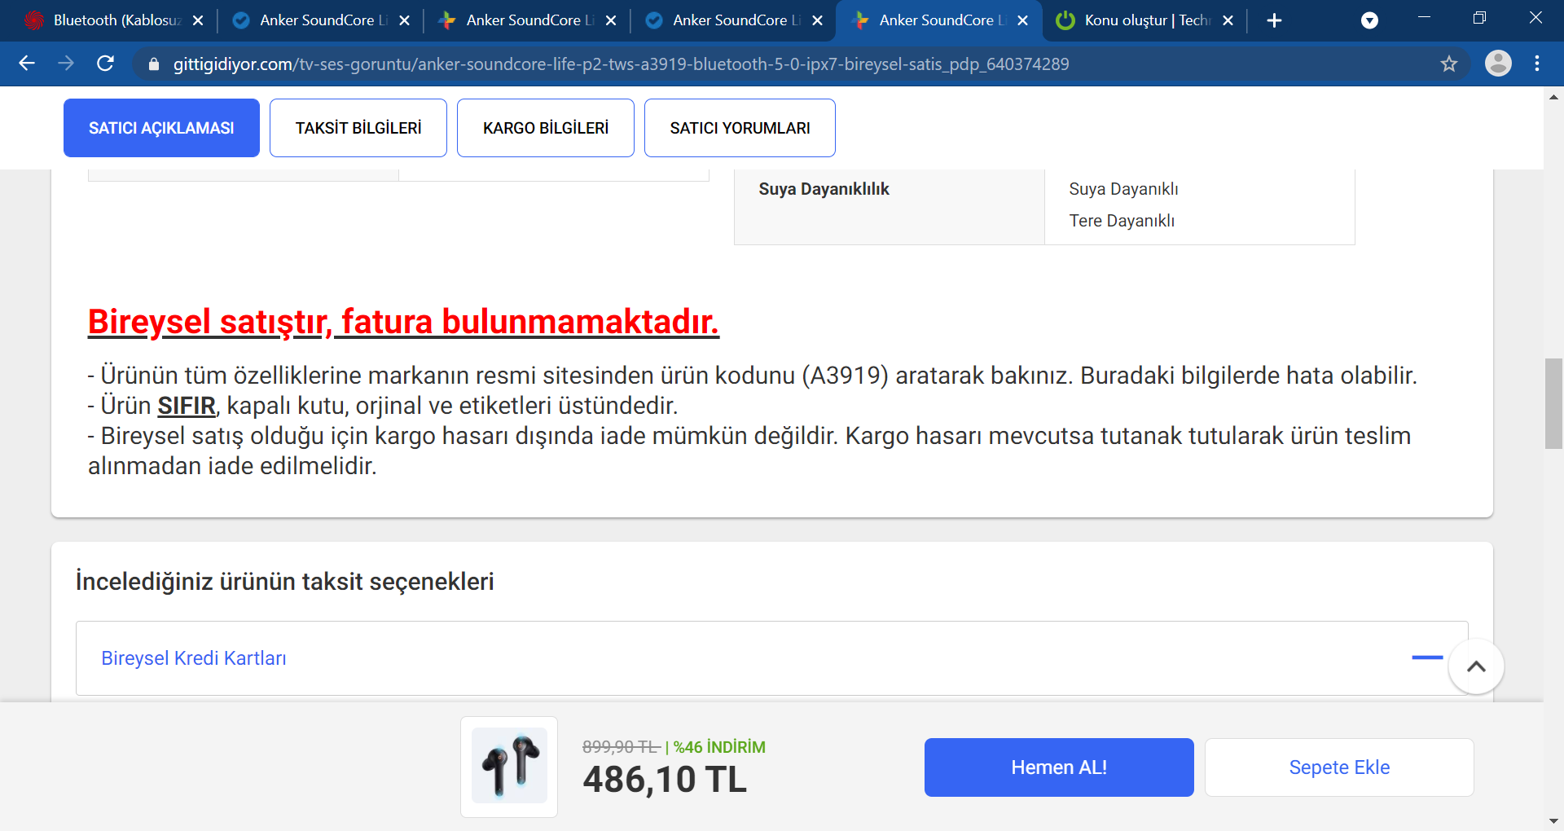Reload the page with the refresh icon

[x=105, y=64]
